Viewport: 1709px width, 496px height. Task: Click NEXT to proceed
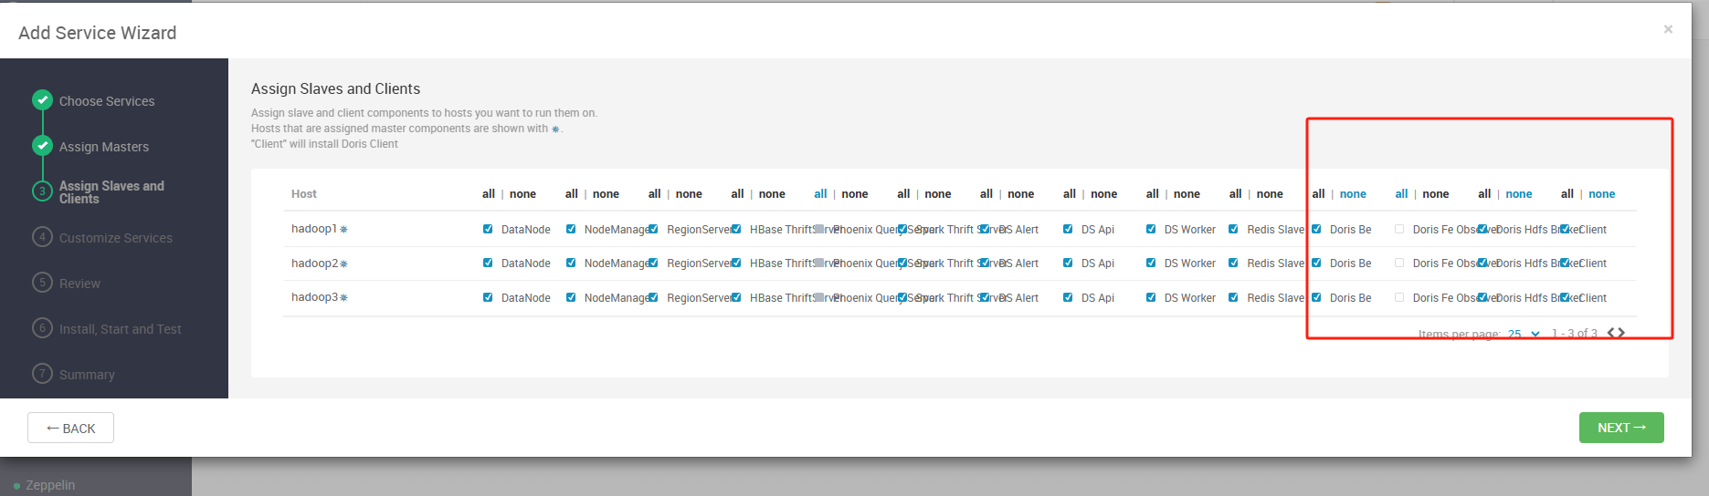click(x=1620, y=428)
